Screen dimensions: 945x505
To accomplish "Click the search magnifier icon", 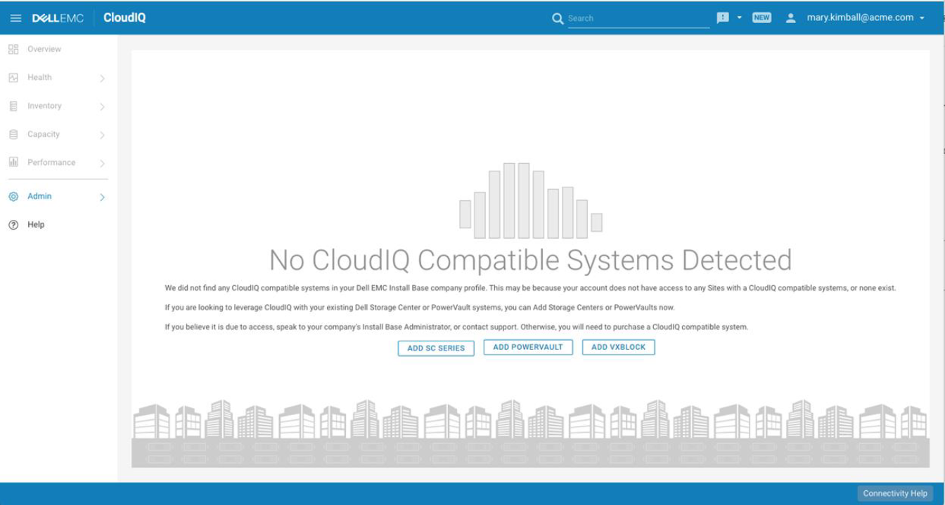I will point(558,19).
